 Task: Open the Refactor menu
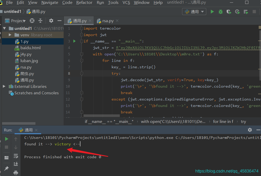[84, 3]
